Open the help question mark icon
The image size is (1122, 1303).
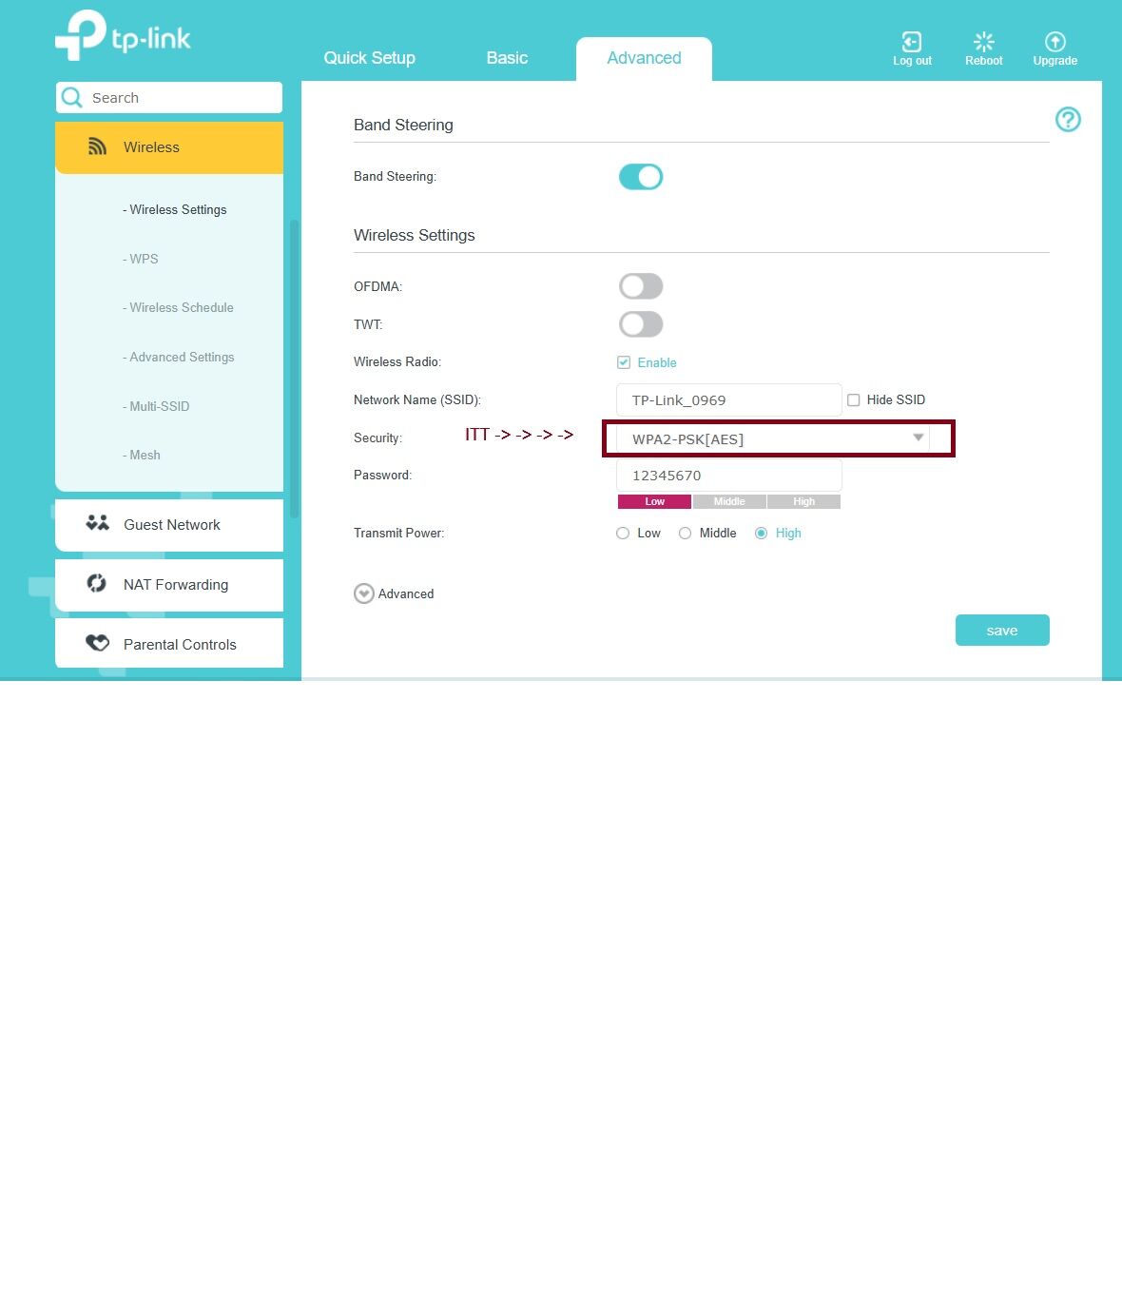[x=1068, y=120]
